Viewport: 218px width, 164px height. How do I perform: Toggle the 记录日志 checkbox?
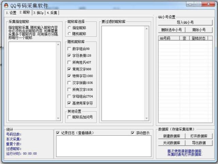point(75,133)
